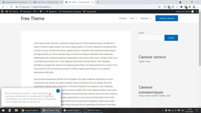Click the blue Поиск search button
The width and height of the screenshot is (201, 113).
171,38
